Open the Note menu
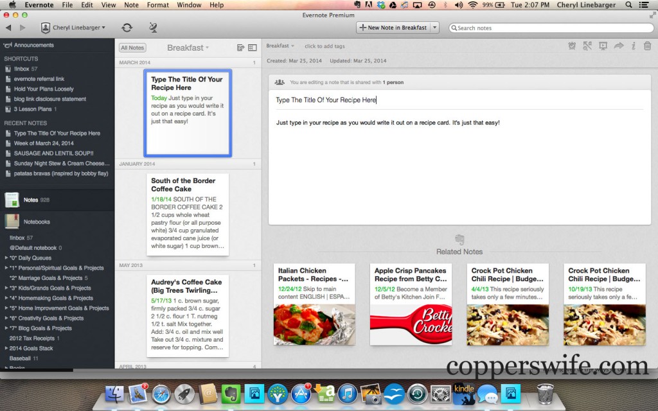This screenshot has width=658, height=411. click(131, 5)
